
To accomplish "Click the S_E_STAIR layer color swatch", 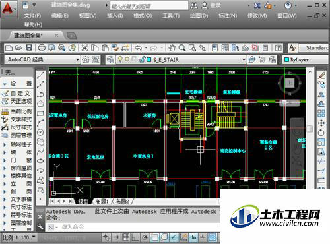I will pos(149,59).
